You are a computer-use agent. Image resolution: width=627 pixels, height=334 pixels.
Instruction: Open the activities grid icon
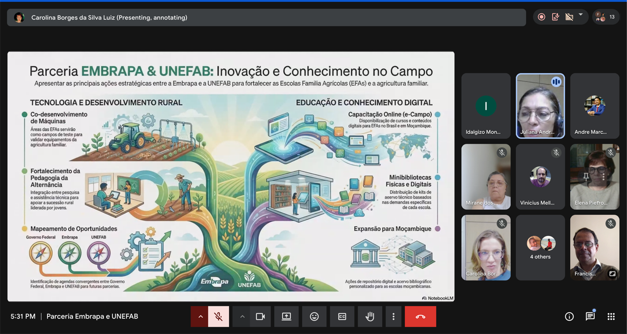coord(611,316)
